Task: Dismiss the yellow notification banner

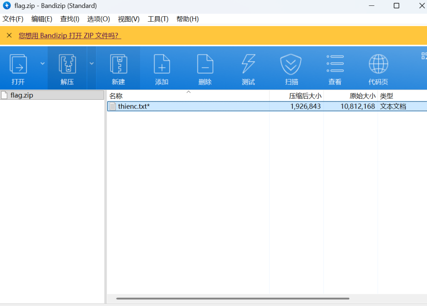Action: (x=9, y=35)
